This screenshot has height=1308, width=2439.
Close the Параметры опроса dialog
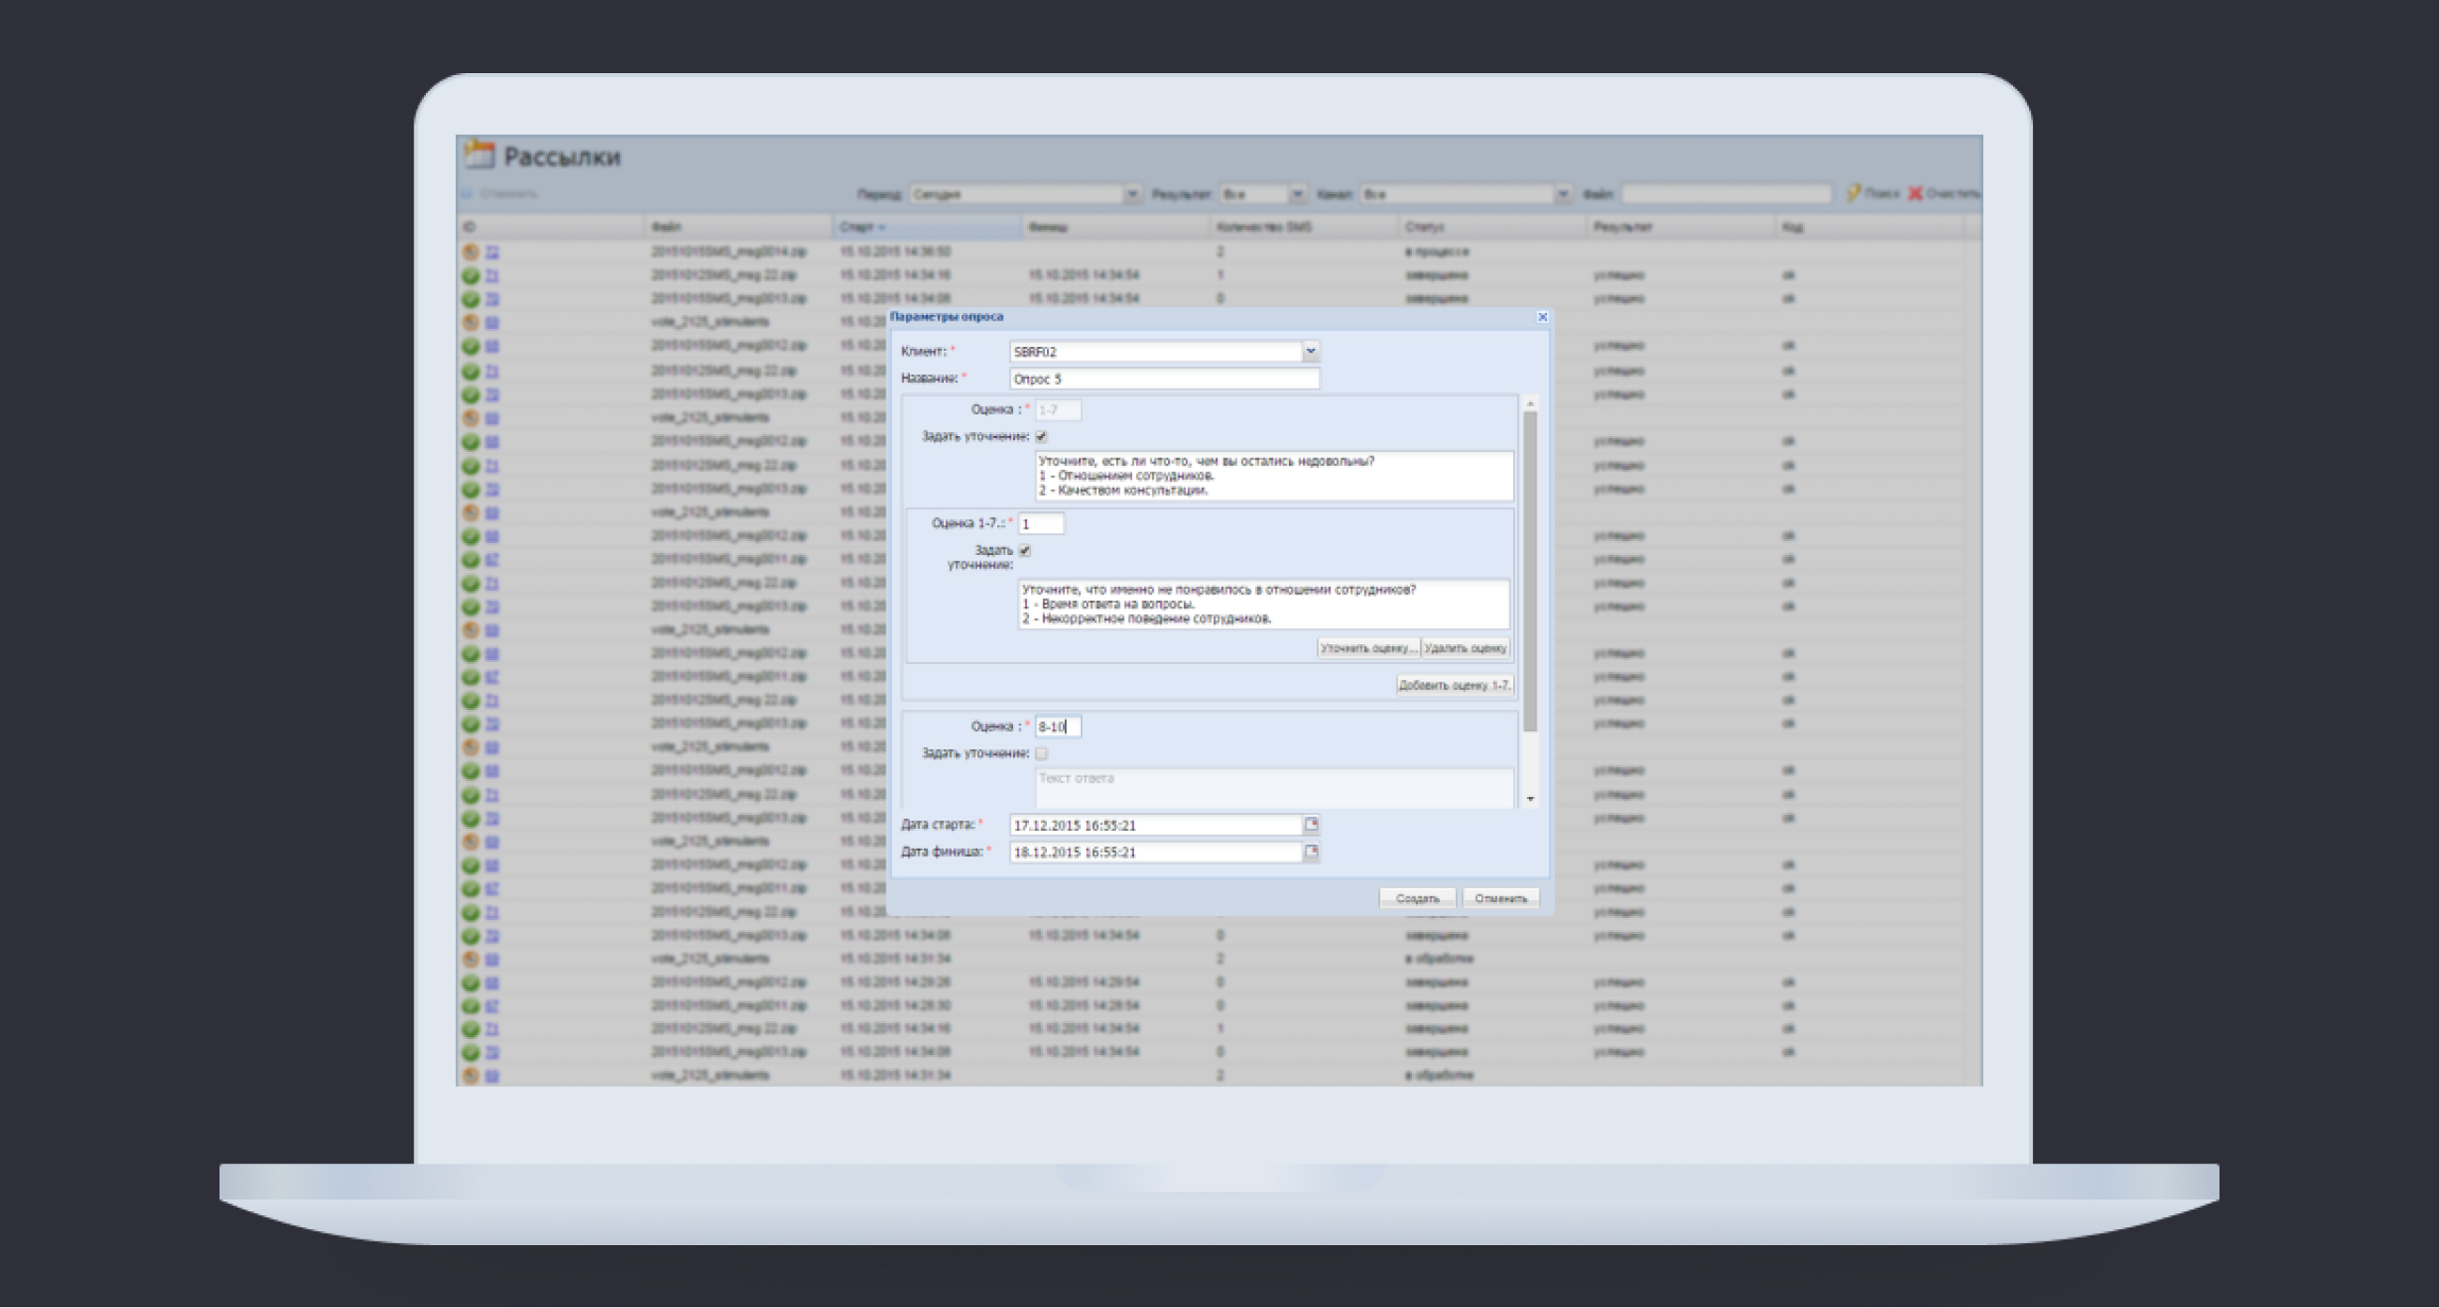click(1542, 317)
